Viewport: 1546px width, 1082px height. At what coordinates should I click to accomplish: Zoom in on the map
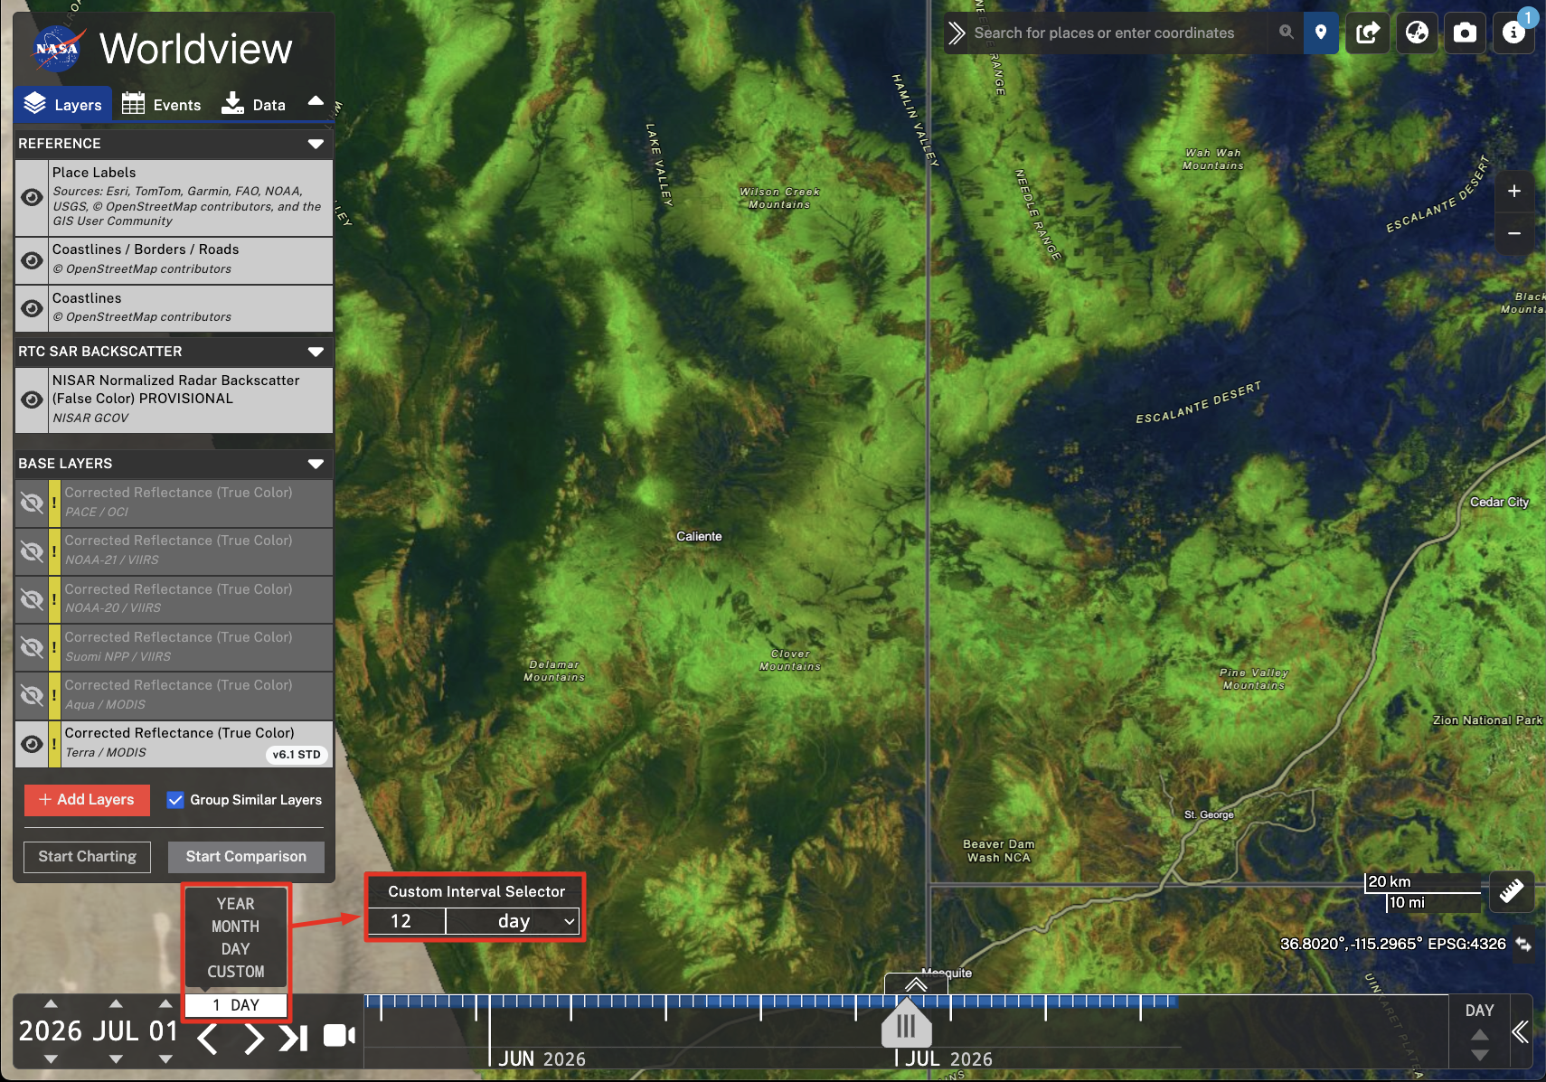[1514, 191]
